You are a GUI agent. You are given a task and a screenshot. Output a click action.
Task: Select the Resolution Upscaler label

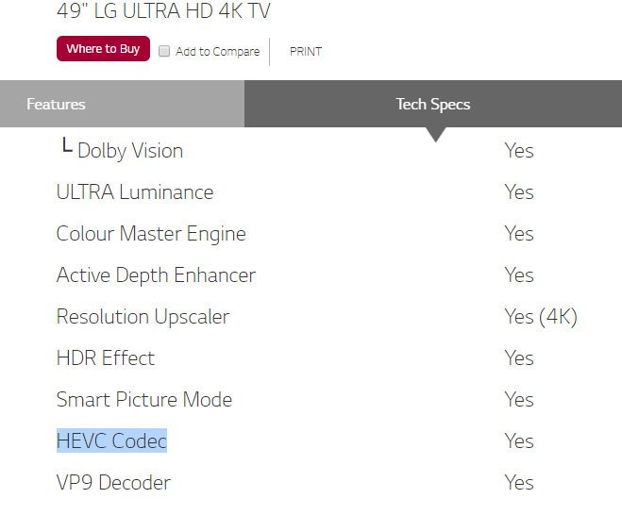[143, 317]
